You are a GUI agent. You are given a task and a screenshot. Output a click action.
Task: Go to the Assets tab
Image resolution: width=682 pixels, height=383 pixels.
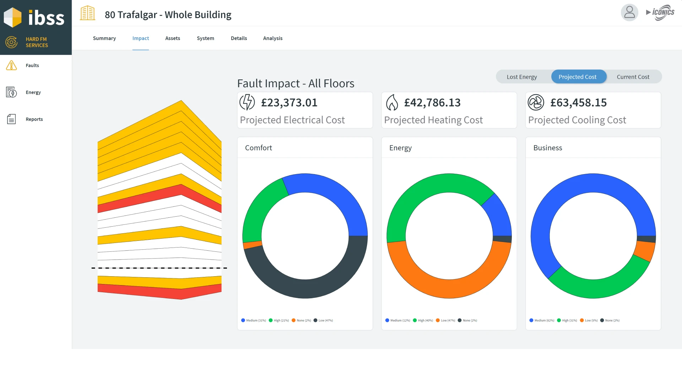click(x=173, y=38)
